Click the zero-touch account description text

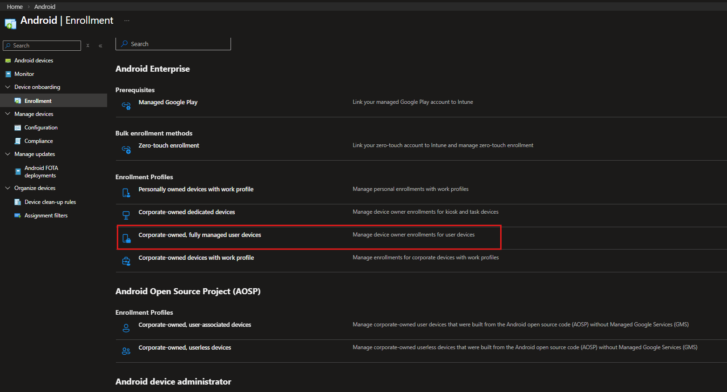tap(443, 145)
